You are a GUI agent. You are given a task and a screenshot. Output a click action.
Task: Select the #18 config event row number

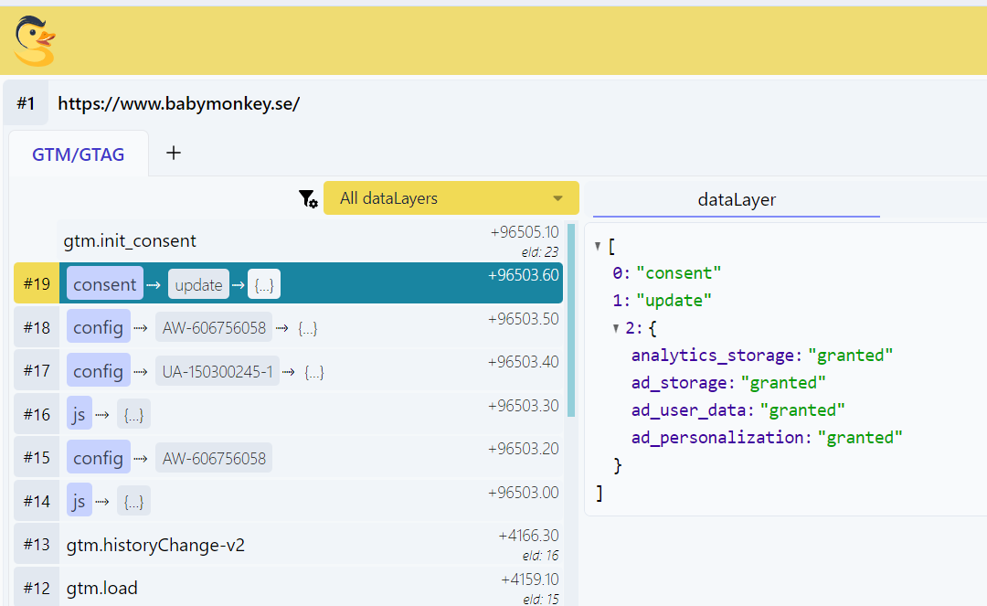pos(37,328)
